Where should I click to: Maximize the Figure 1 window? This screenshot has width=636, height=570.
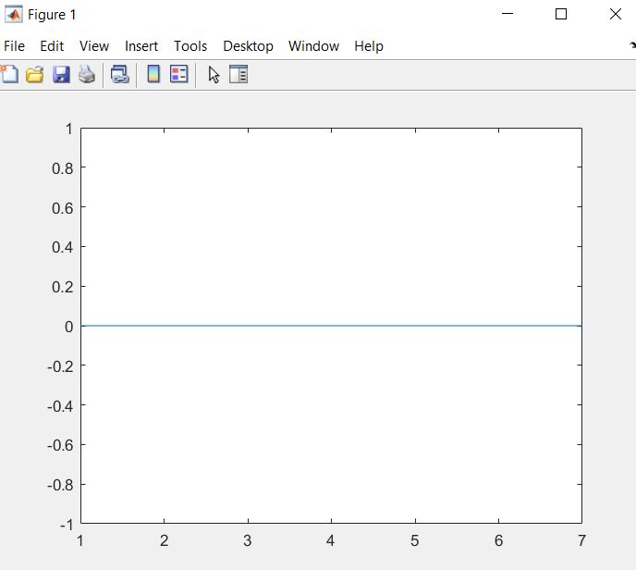(x=561, y=14)
